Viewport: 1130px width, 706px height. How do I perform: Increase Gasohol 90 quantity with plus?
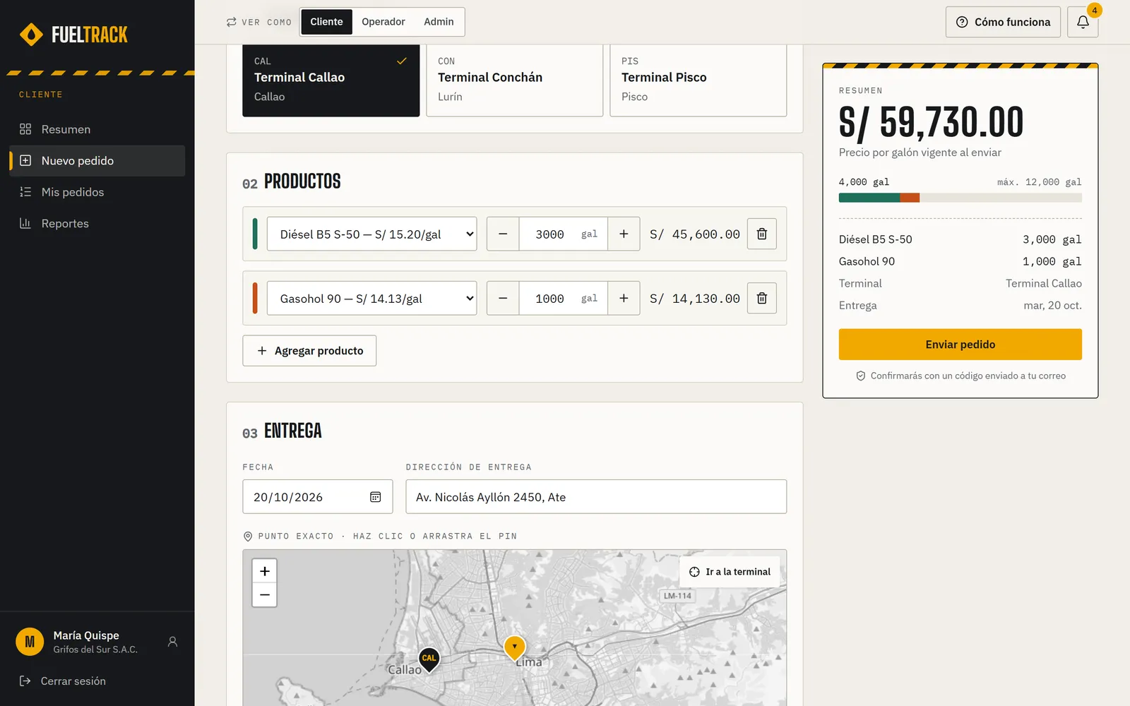coord(624,298)
